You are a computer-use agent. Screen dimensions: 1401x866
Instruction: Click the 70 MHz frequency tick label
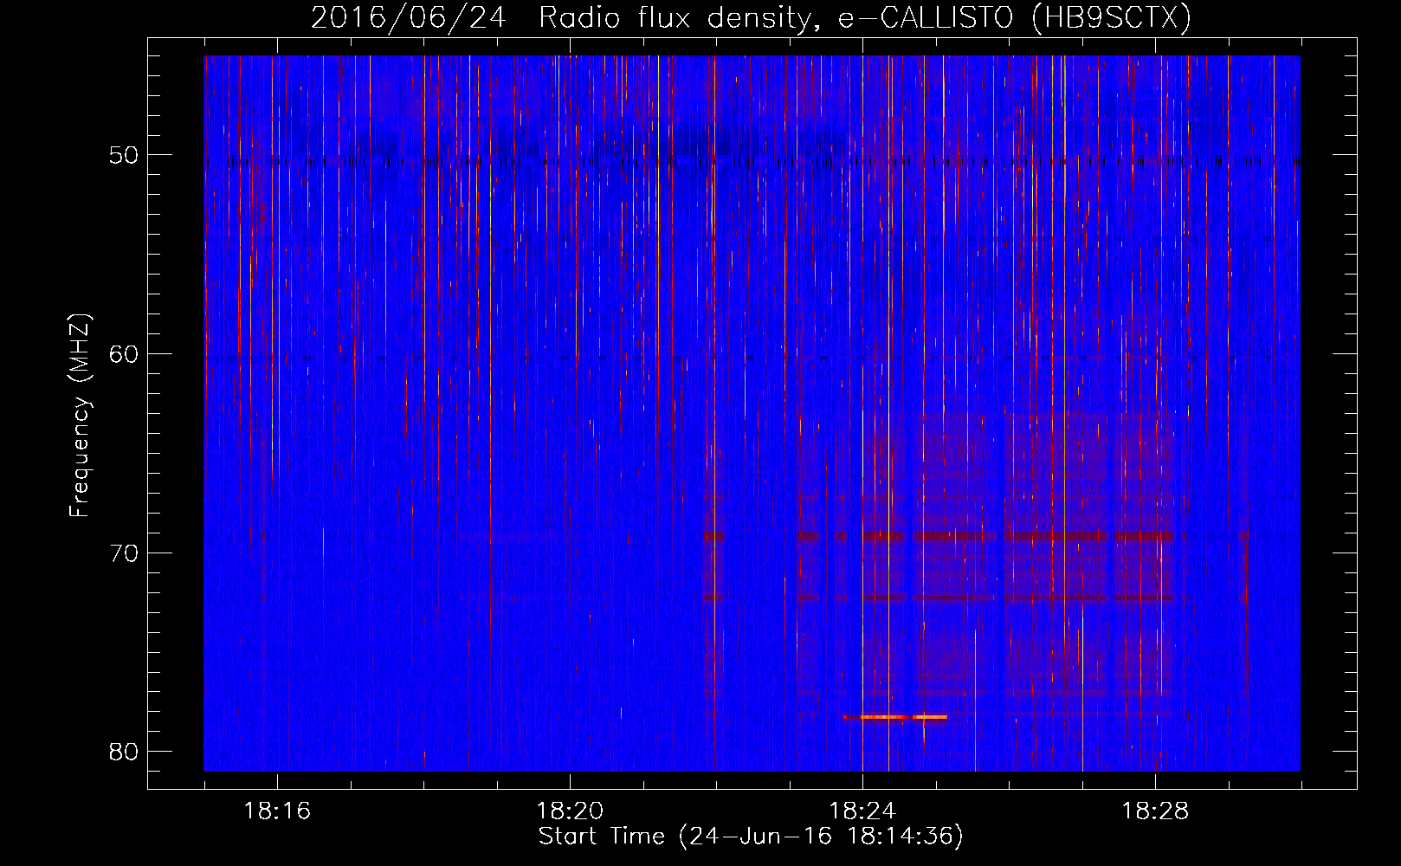click(124, 553)
